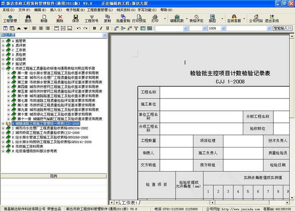Switch to the 工作表1 sheet tab
The width and height of the screenshot is (295, 212).
coord(129,203)
